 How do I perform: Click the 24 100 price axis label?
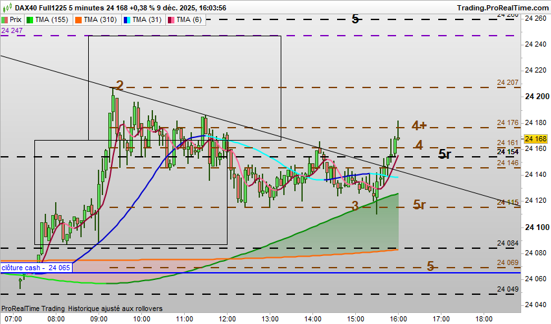click(537, 227)
